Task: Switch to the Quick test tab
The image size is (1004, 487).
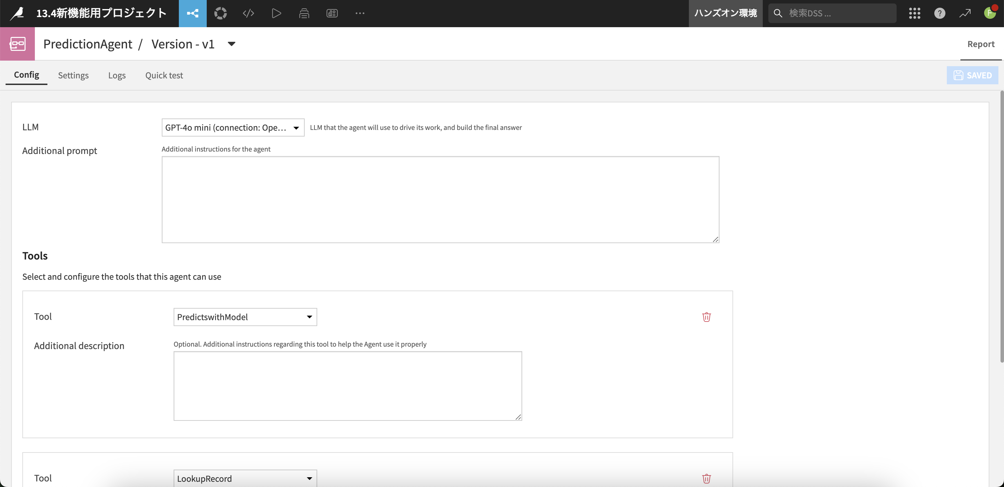Action: pyautogui.click(x=164, y=75)
